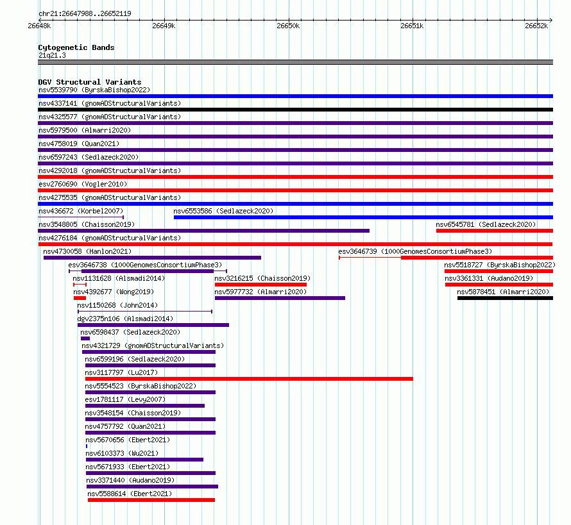Select the long red nsv3117797 (Lu2017) bar
The width and height of the screenshot is (571, 525).
point(249,379)
